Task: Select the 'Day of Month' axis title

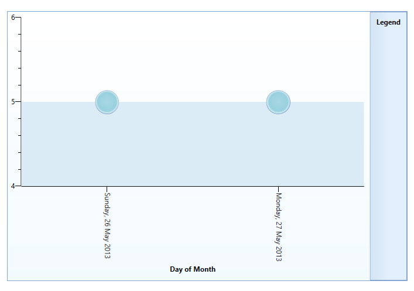Action: [x=193, y=269]
